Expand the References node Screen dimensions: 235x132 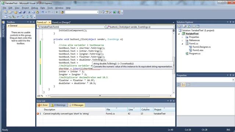pos(182,40)
